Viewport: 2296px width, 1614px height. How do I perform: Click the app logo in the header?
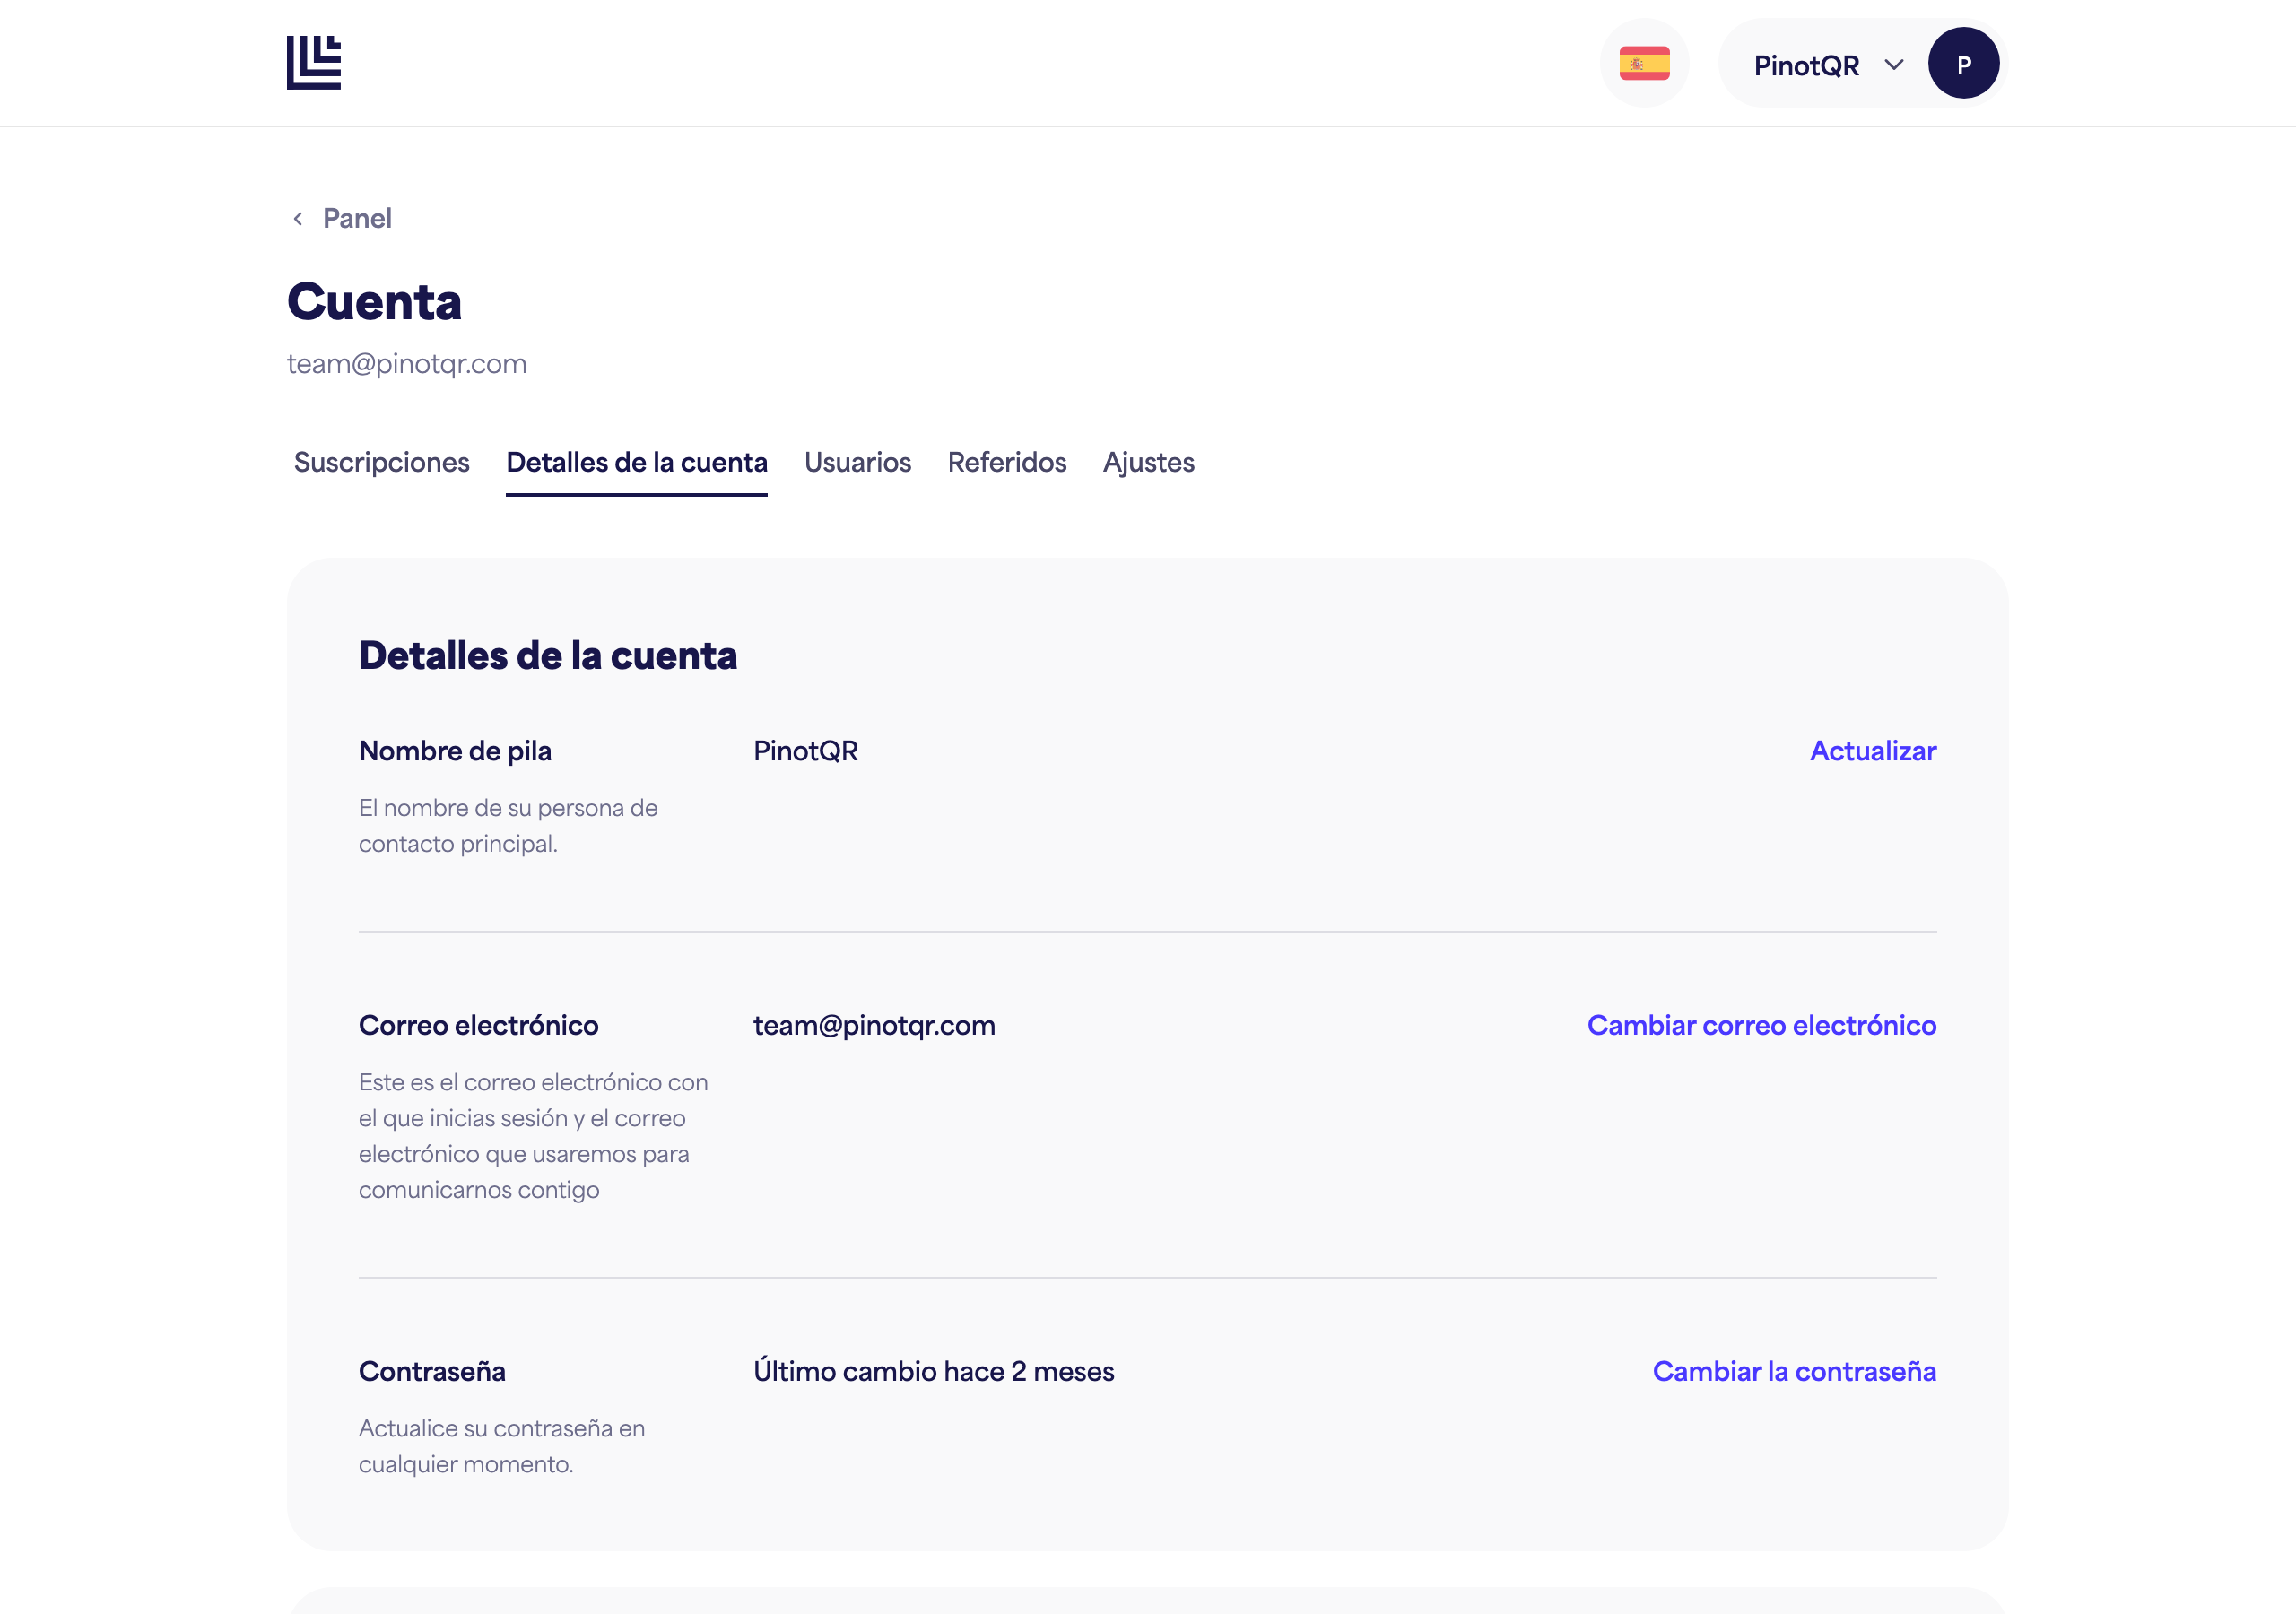(314, 63)
